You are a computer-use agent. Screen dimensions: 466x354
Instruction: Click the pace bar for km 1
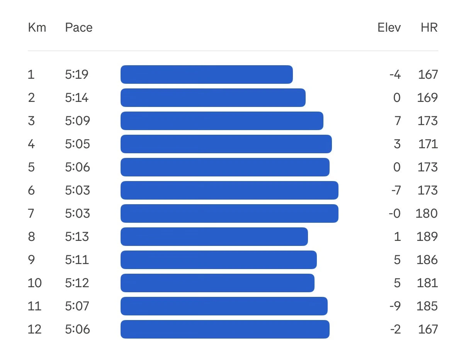pos(207,75)
